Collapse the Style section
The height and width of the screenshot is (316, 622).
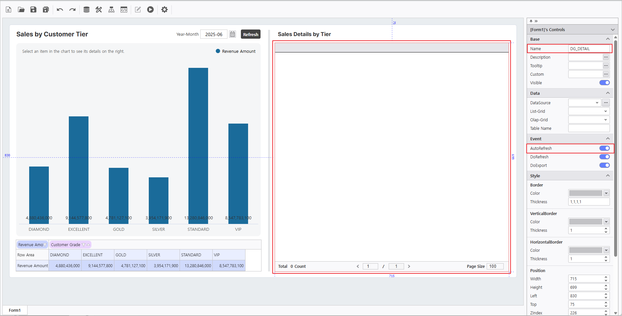coord(608,176)
